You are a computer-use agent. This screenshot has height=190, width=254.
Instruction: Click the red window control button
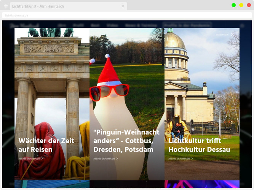pyautogui.click(x=249, y=5)
